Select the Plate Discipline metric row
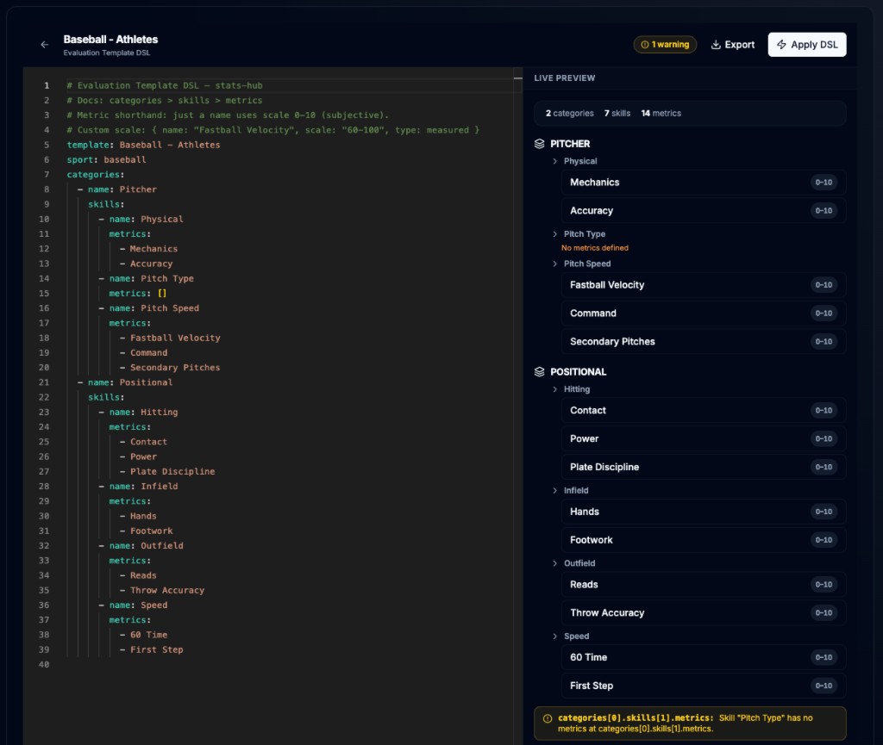 [x=704, y=467]
